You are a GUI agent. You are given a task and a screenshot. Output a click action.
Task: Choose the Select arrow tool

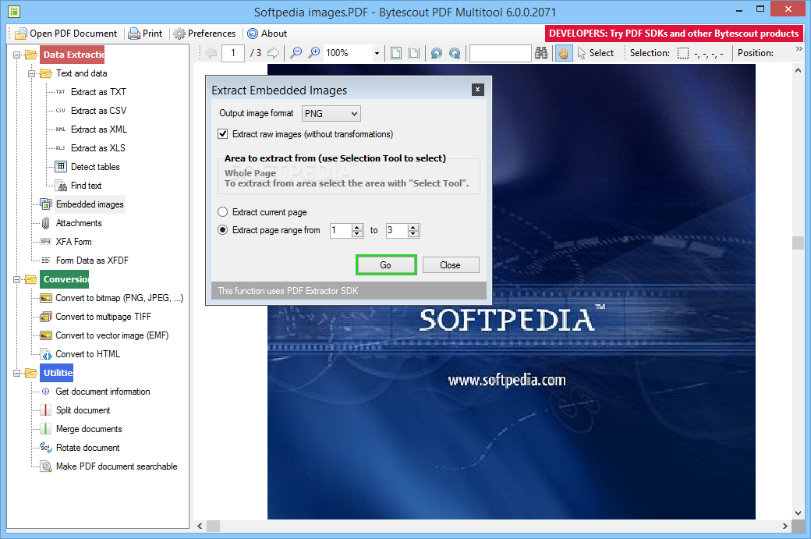point(595,53)
